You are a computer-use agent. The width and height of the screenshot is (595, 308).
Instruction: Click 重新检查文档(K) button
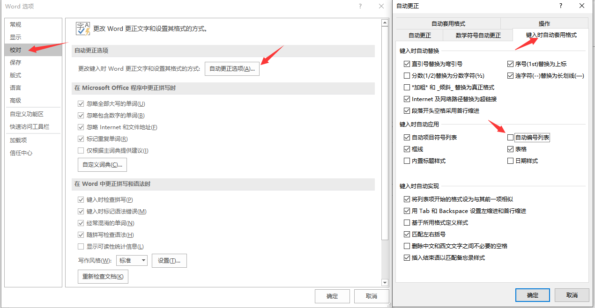[x=103, y=277]
